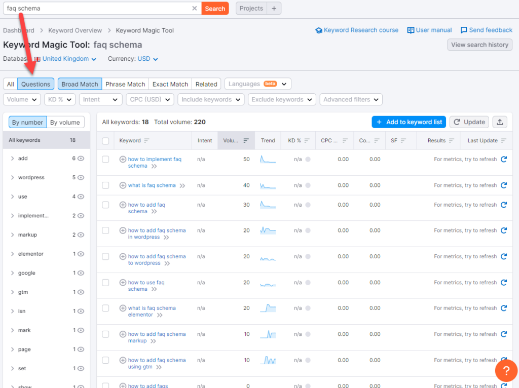Select the Questions filter tab
This screenshot has width=519, height=388.
click(x=35, y=84)
